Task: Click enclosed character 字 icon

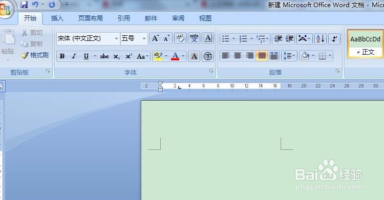Action: click(x=208, y=56)
